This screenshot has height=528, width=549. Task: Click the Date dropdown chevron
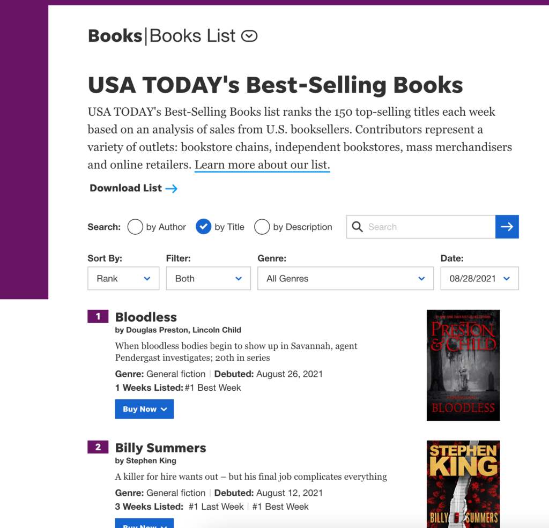coord(506,278)
